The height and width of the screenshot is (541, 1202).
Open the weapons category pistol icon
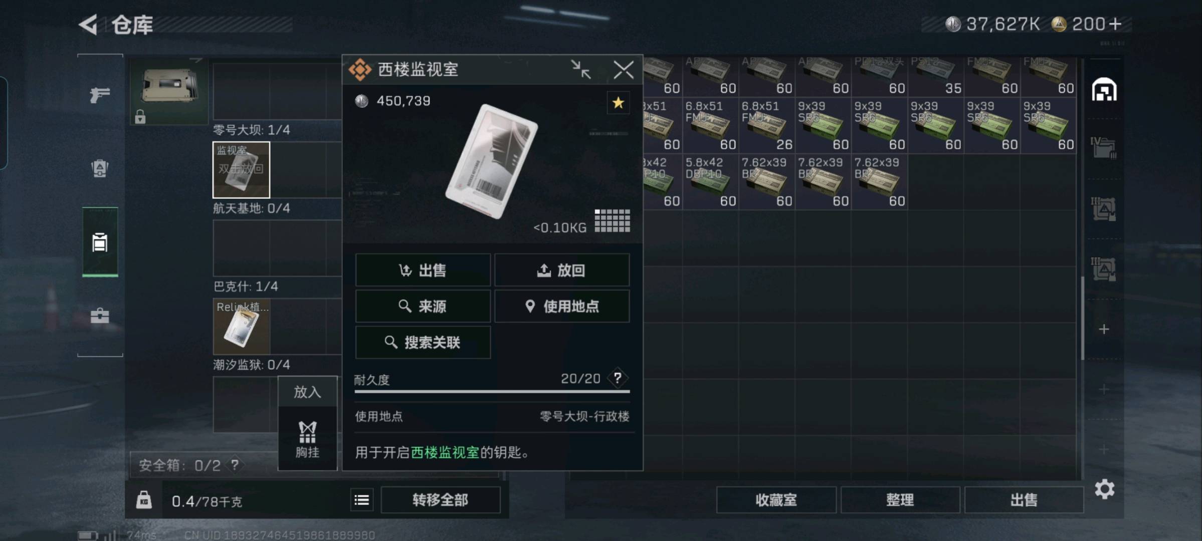[100, 94]
